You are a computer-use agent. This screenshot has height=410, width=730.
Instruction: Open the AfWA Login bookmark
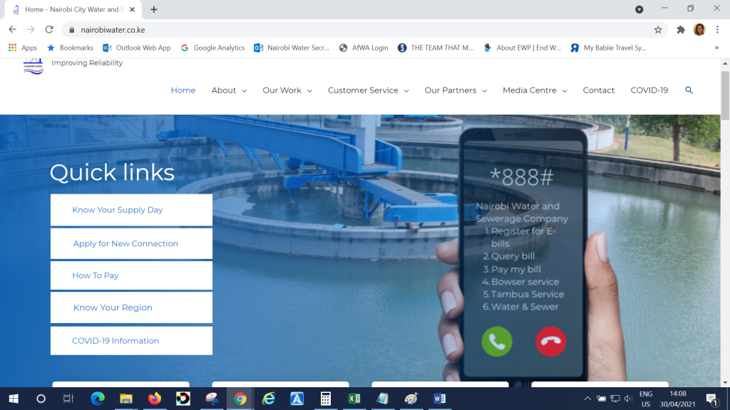[x=364, y=48]
